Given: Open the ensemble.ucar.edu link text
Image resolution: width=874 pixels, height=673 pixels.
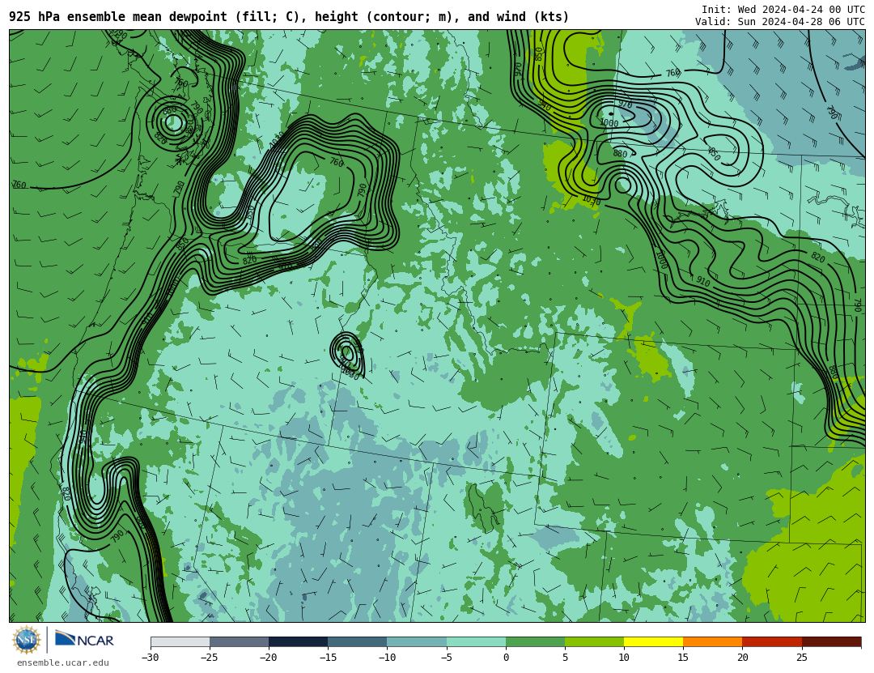Looking at the screenshot, I should click(x=63, y=663).
